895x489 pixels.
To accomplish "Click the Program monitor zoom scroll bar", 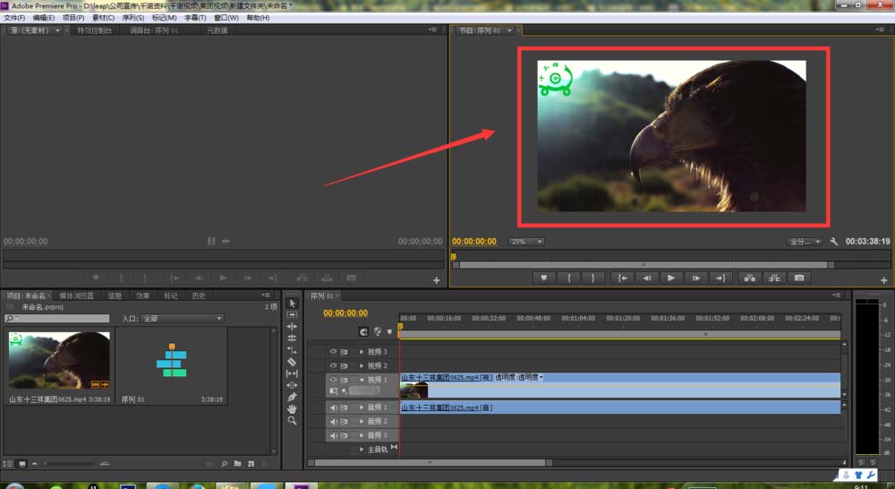I will pyautogui.click(x=644, y=265).
